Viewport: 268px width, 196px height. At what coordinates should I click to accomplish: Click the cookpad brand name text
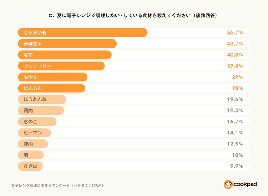pyautogui.click(x=245, y=184)
